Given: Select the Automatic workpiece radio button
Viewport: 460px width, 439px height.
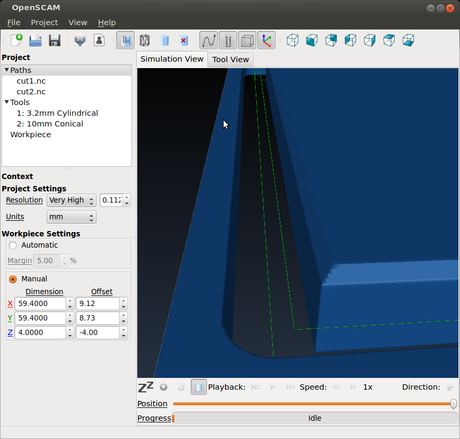Looking at the screenshot, I should tap(13, 245).
